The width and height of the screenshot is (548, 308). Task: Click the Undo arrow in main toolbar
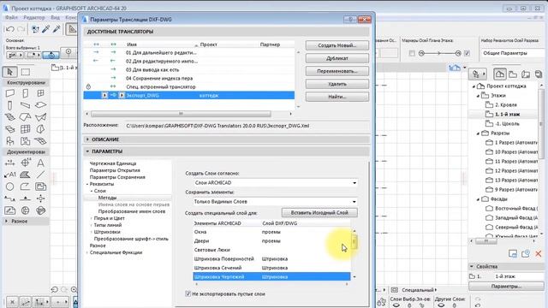pos(10,29)
